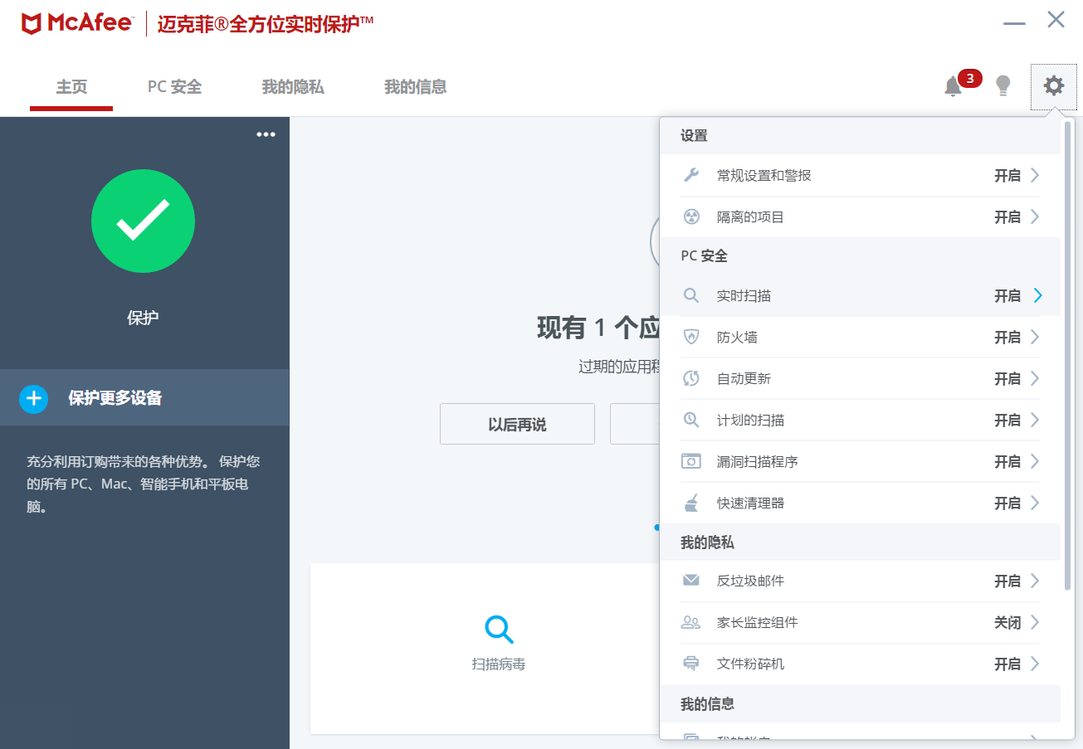Image resolution: width=1083 pixels, height=749 pixels.
Task: Switch to the PC 安全 tab
Action: coord(174,86)
